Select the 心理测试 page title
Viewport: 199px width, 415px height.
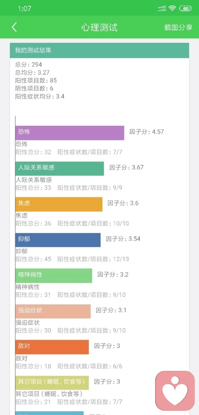pos(99,27)
